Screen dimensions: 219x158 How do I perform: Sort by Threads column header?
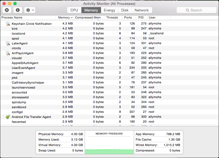(x=113, y=17)
